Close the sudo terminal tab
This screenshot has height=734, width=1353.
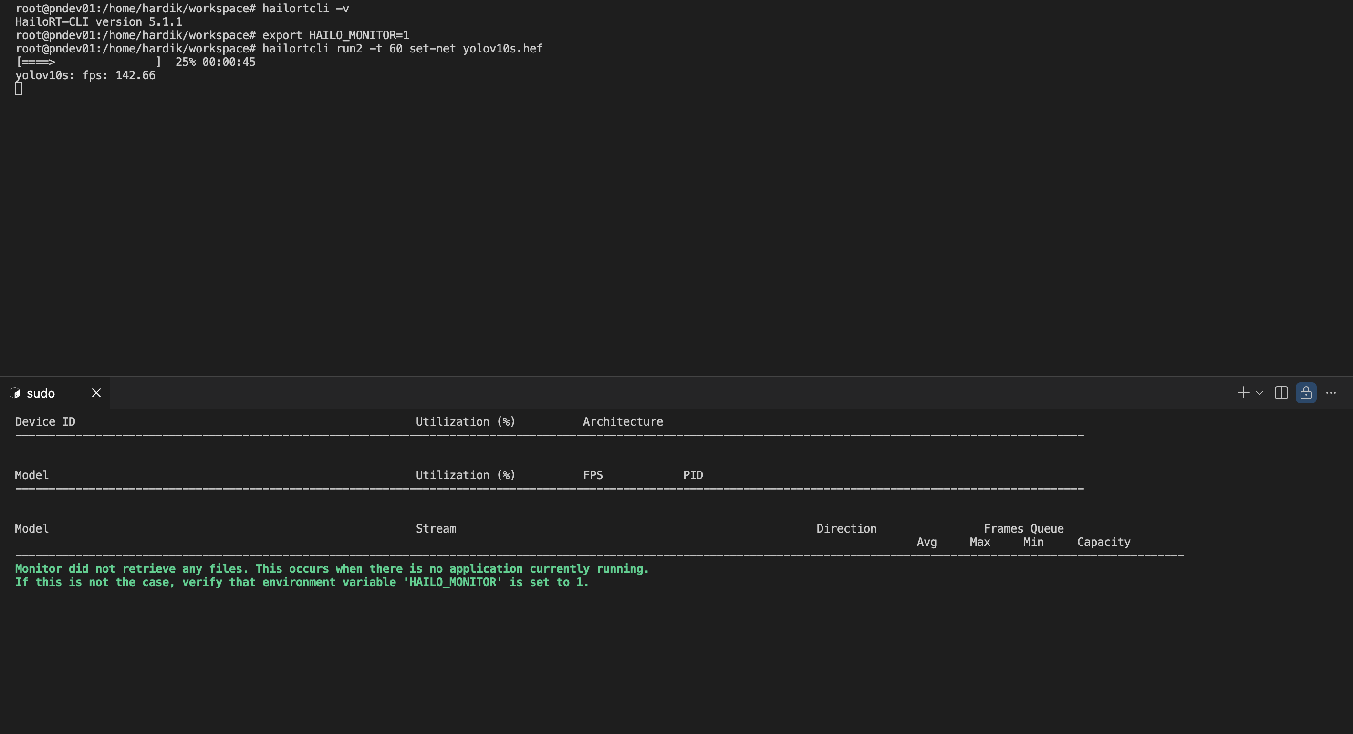pyautogui.click(x=96, y=393)
